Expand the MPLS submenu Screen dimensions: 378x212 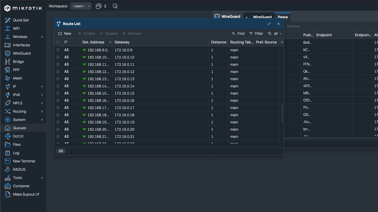tap(42, 103)
